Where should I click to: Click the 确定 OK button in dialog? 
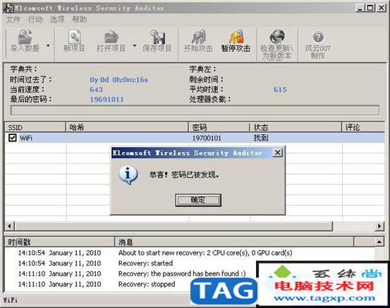point(198,200)
